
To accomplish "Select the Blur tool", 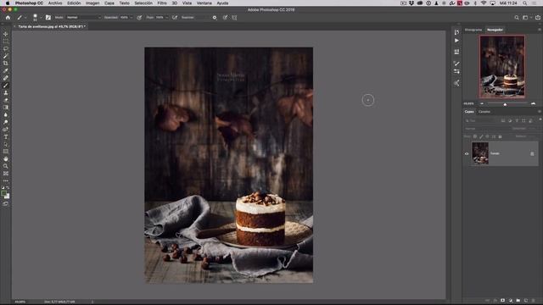I will [x=6, y=115].
